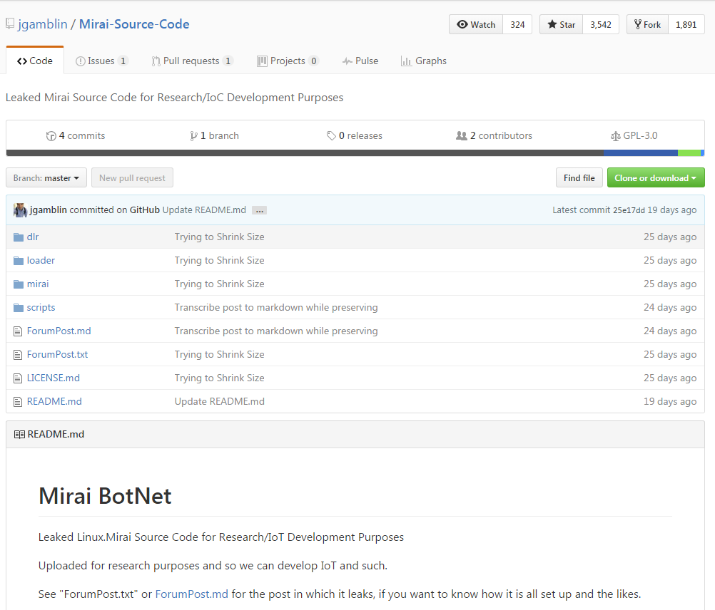Go to the Graphs tab
Viewport: 715px width, 610px height.
point(424,61)
